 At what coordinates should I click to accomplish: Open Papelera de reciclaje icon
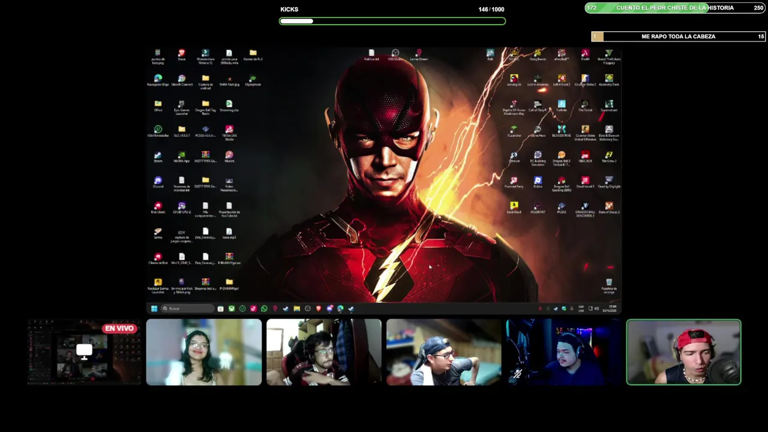coord(609,286)
